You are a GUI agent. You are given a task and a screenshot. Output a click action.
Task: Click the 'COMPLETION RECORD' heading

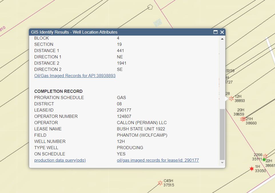click(x=58, y=91)
